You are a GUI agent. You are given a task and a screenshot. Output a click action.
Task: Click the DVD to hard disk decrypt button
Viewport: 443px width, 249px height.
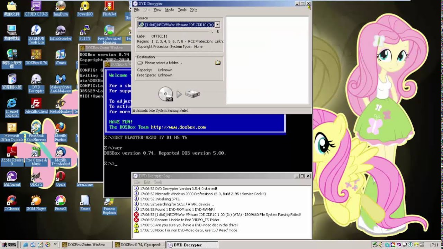(179, 94)
